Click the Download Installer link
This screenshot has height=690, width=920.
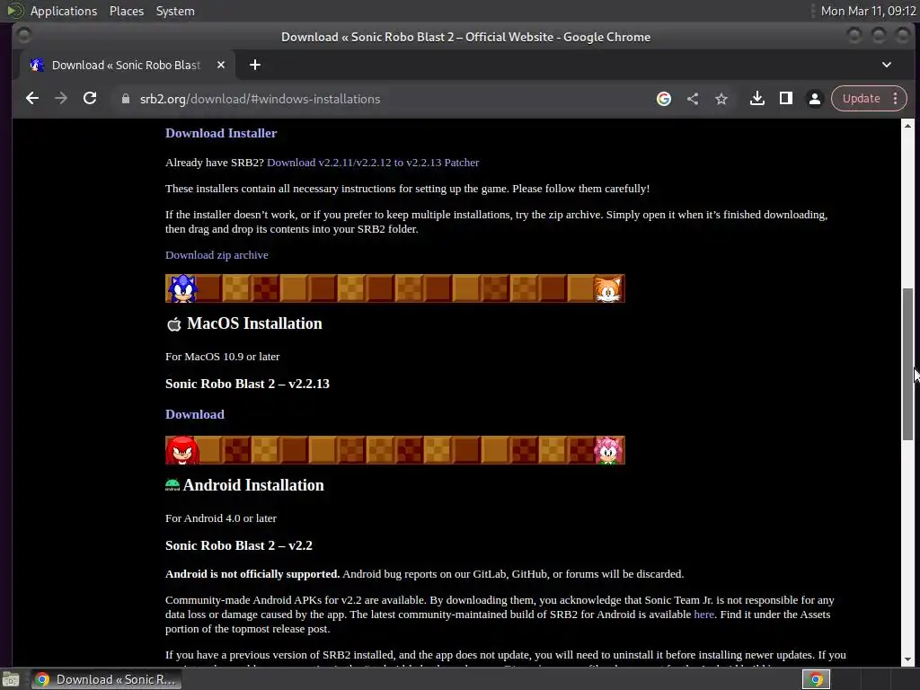pyautogui.click(x=221, y=133)
